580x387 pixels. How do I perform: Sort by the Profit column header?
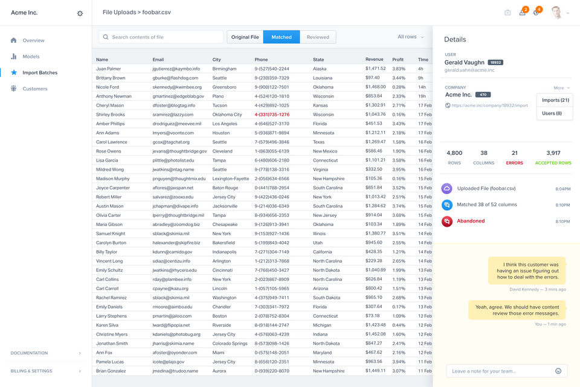[x=398, y=60]
